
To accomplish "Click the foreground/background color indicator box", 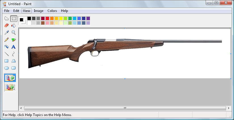I will pos(22,21).
